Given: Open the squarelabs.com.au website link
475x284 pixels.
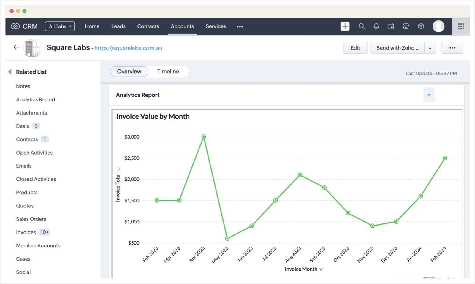Looking at the screenshot, I should [128, 48].
